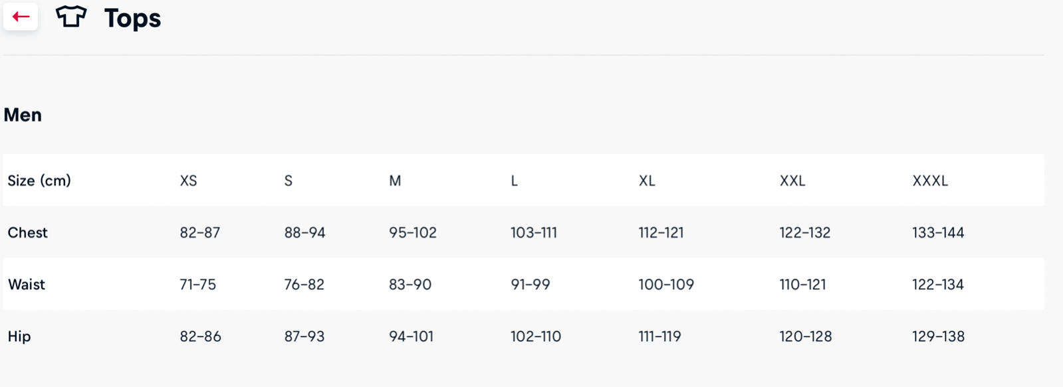Viewport: 1063px width, 387px height.
Task: Click the S size column header
Action: tap(289, 181)
